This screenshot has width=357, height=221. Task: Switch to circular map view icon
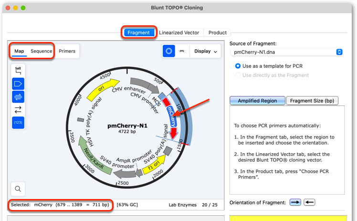tap(168, 51)
